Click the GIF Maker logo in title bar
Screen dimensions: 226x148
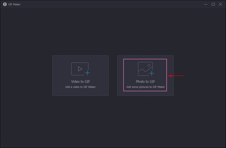(5, 4)
